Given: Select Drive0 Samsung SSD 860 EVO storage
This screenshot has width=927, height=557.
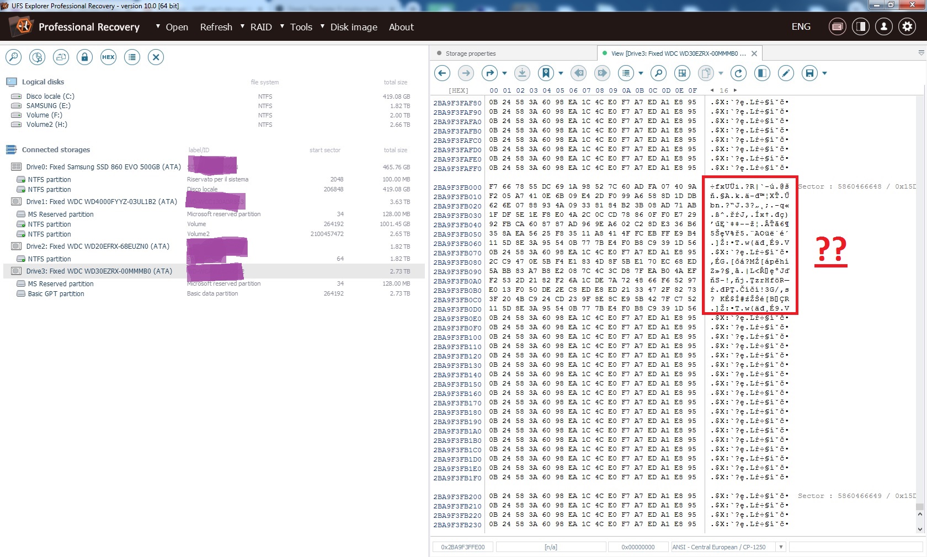Looking at the screenshot, I should coord(214,167).
